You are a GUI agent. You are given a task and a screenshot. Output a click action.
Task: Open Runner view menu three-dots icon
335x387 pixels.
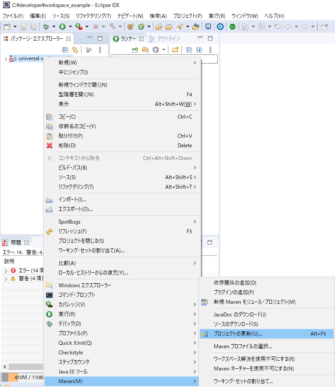[x=210, y=50]
